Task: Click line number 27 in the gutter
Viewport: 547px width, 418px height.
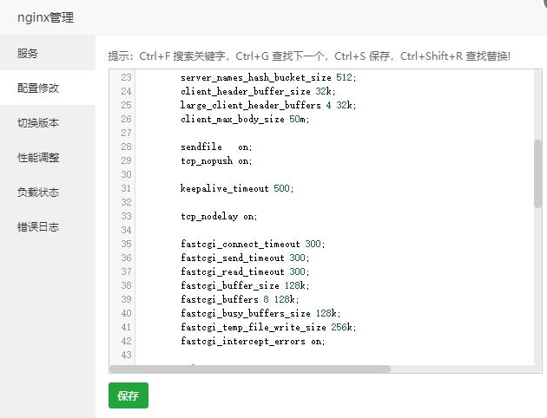Action: click(126, 133)
